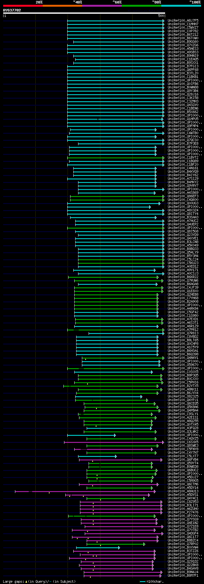Select the UniRef100_O59670 label

point(183,365)
